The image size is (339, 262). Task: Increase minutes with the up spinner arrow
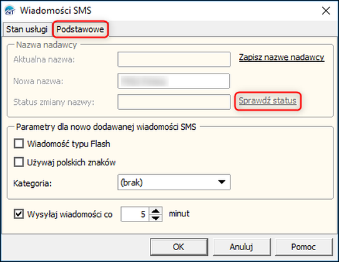tap(155, 211)
